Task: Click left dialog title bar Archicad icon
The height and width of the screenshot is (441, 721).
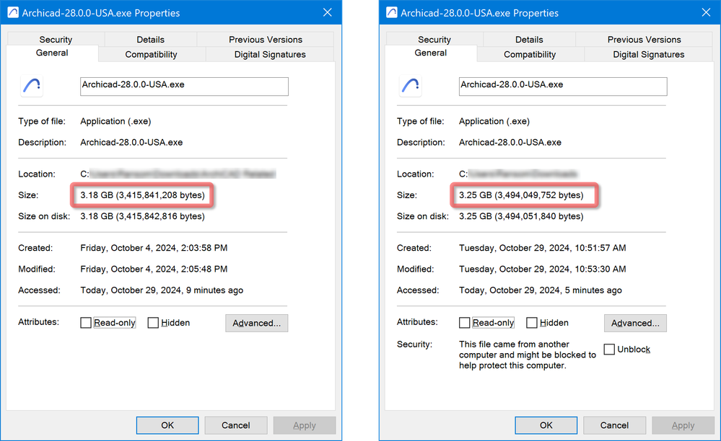Action: [12, 12]
